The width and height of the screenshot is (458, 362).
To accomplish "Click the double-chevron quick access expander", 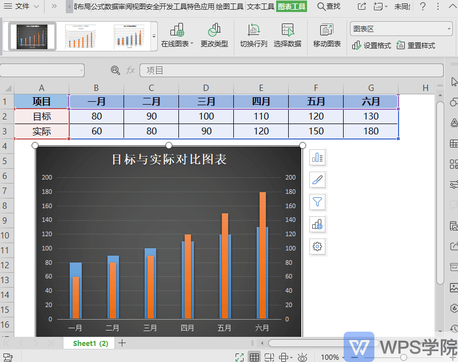I will click(54, 6).
